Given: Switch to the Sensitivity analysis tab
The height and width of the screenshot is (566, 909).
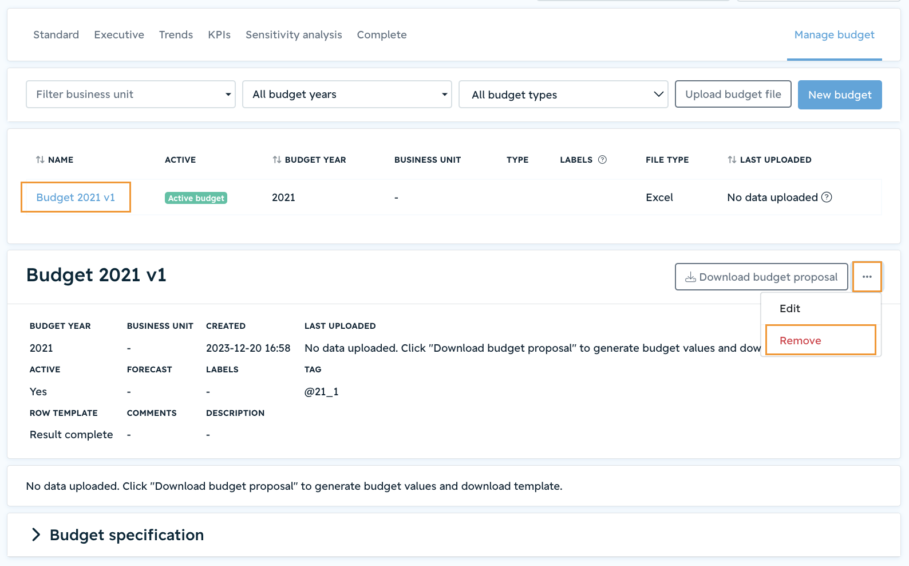Looking at the screenshot, I should coord(294,35).
